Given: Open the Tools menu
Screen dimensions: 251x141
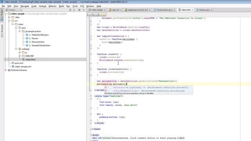Looking at the screenshot, I should (75, 6).
